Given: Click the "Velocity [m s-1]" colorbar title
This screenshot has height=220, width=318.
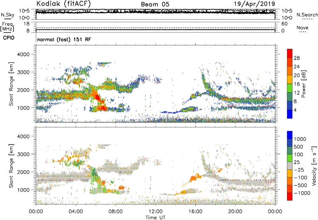Looking at the screenshot, I should [x=314, y=166].
